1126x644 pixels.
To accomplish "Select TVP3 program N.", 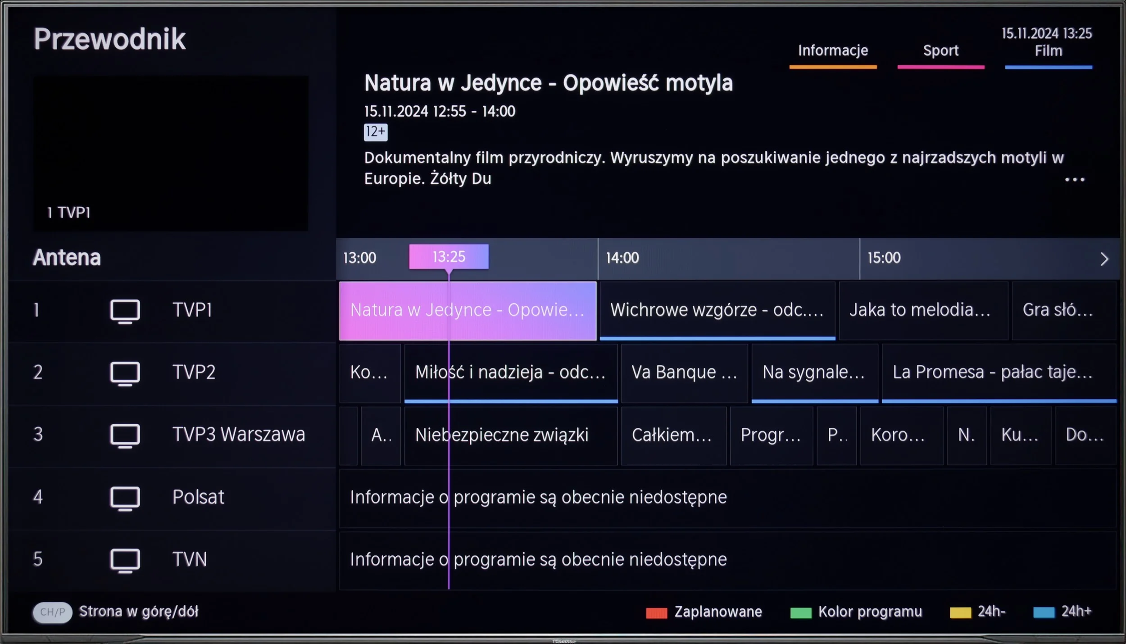I will click(x=967, y=435).
